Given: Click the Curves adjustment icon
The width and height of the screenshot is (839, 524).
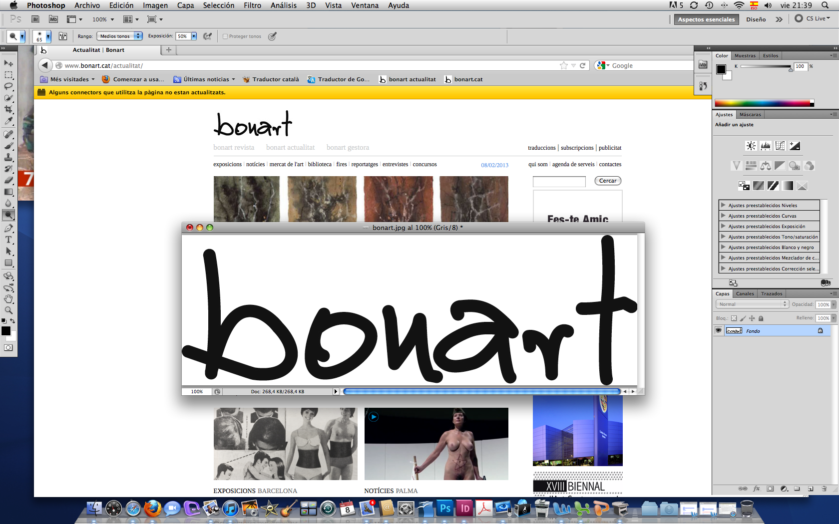Looking at the screenshot, I should coord(780,146).
